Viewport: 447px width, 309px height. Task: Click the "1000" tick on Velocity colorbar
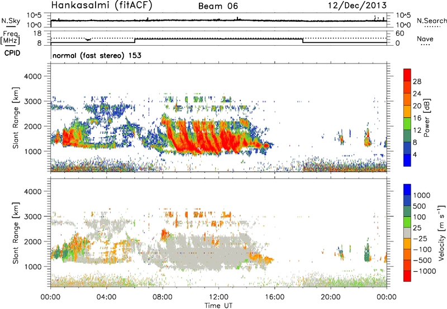[x=421, y=195]
